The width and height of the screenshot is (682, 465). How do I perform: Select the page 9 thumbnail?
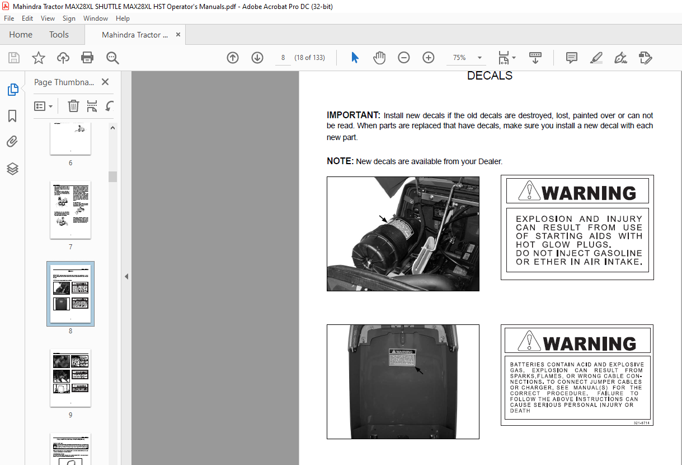click(70, 378)
